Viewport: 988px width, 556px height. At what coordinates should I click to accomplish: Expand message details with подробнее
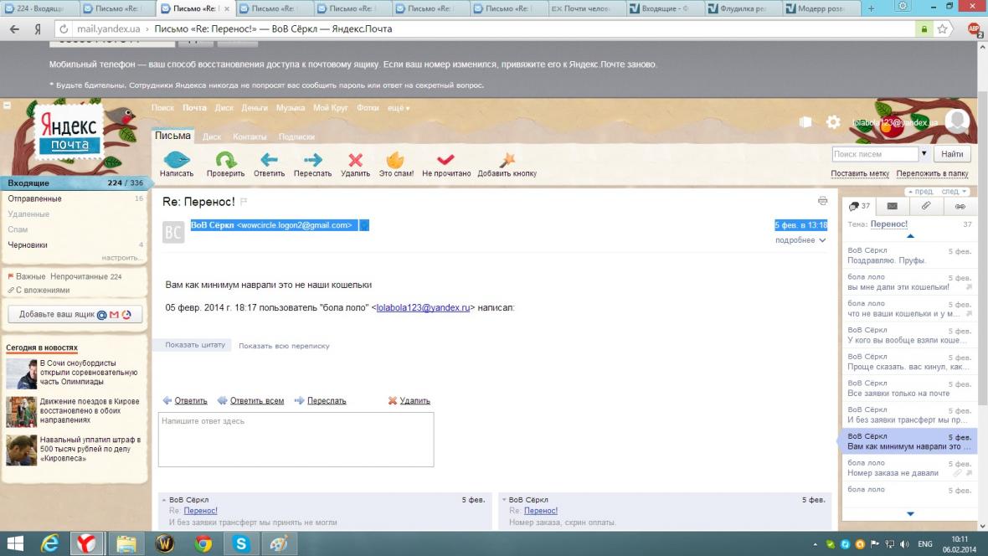pyautogui.click(x=800, y=240)
